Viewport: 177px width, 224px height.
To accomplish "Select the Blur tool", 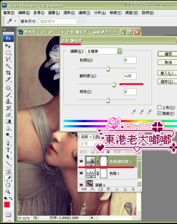I will click(x=8, y=128).
